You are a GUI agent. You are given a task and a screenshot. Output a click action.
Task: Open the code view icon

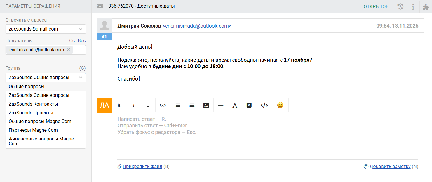264,105
